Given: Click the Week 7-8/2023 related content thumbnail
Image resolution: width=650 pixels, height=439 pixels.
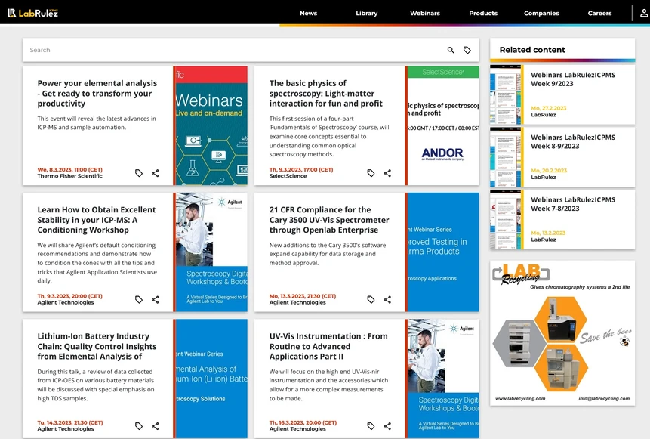Looking at the screenshot, I should click(x=506, y=219).
